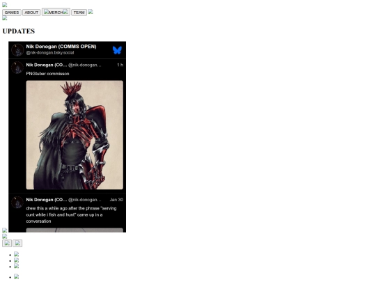Open the TEAM page button
Image resolution: width=376 pixels, height=282 pixels.
point(79,13)
